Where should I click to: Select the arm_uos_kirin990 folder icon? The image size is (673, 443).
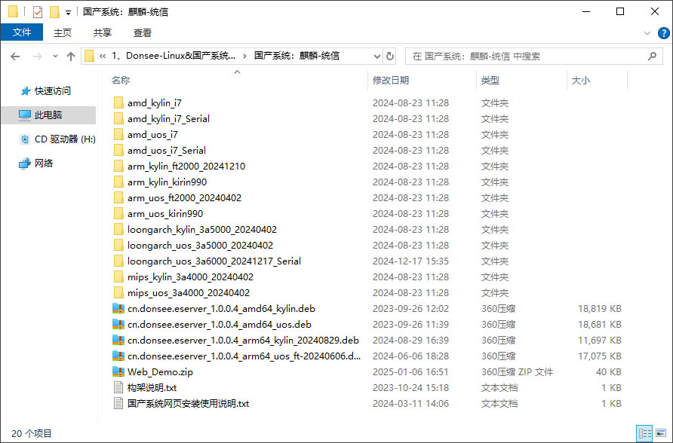pyautogui.click(x=119, y=214)
